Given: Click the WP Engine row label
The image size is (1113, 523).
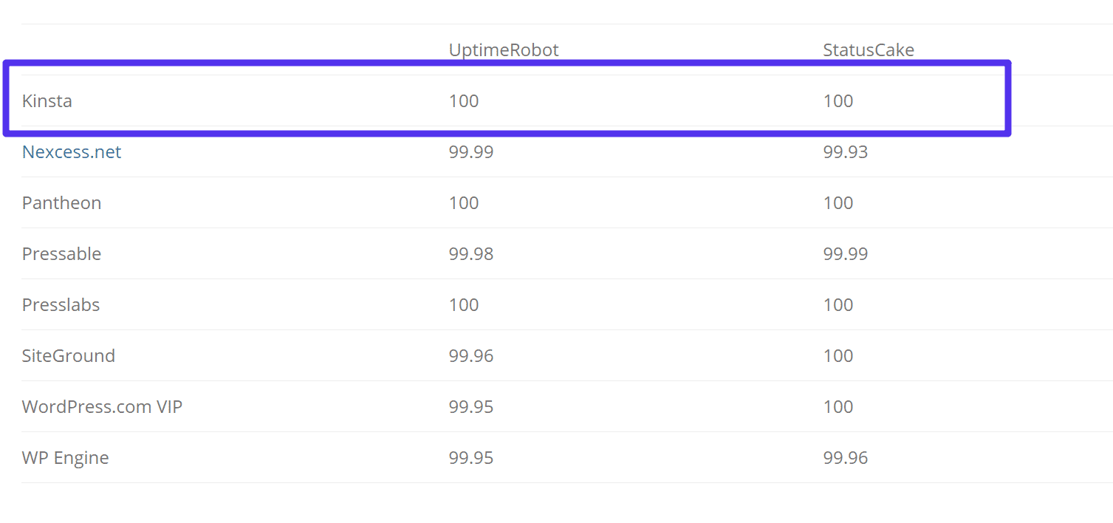Looking at the screenshot, I should click(x=66, y=458).
